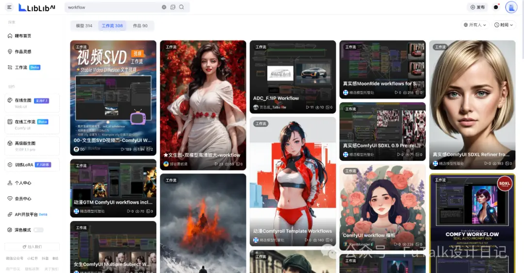
Task: Click the icon beside 训练LoRA
Action: coord(10,165)
